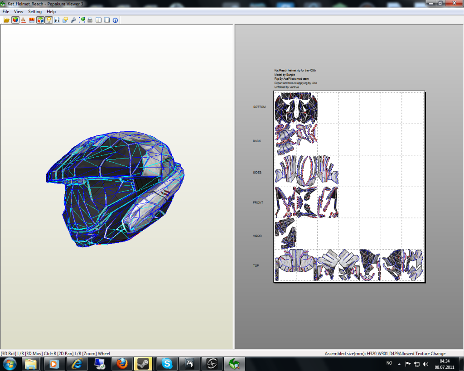Open the View menu
464x371 pixels.
coord(18,11)
